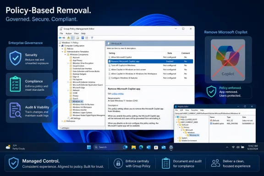264x176 pixels.
Task: Click the crossed-out Copilot app tile
Action: pyautogui.click(x=228, y=60)
